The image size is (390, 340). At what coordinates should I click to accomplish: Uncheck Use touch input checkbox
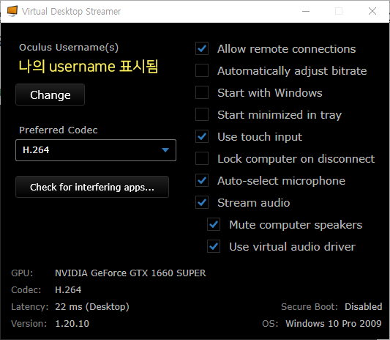point(202,136)
